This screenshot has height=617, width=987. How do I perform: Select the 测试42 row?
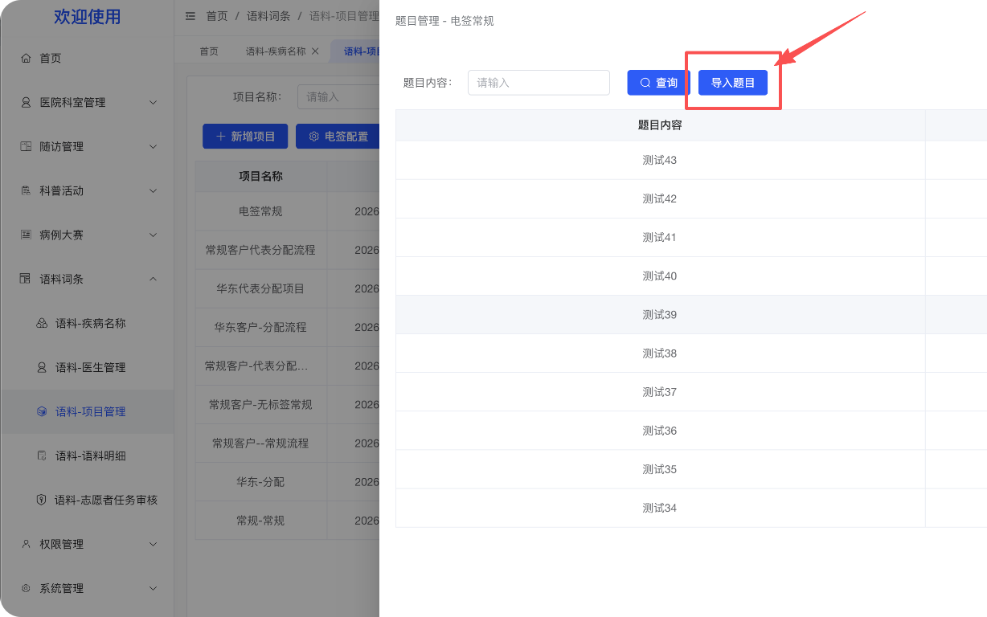(691, 199)
